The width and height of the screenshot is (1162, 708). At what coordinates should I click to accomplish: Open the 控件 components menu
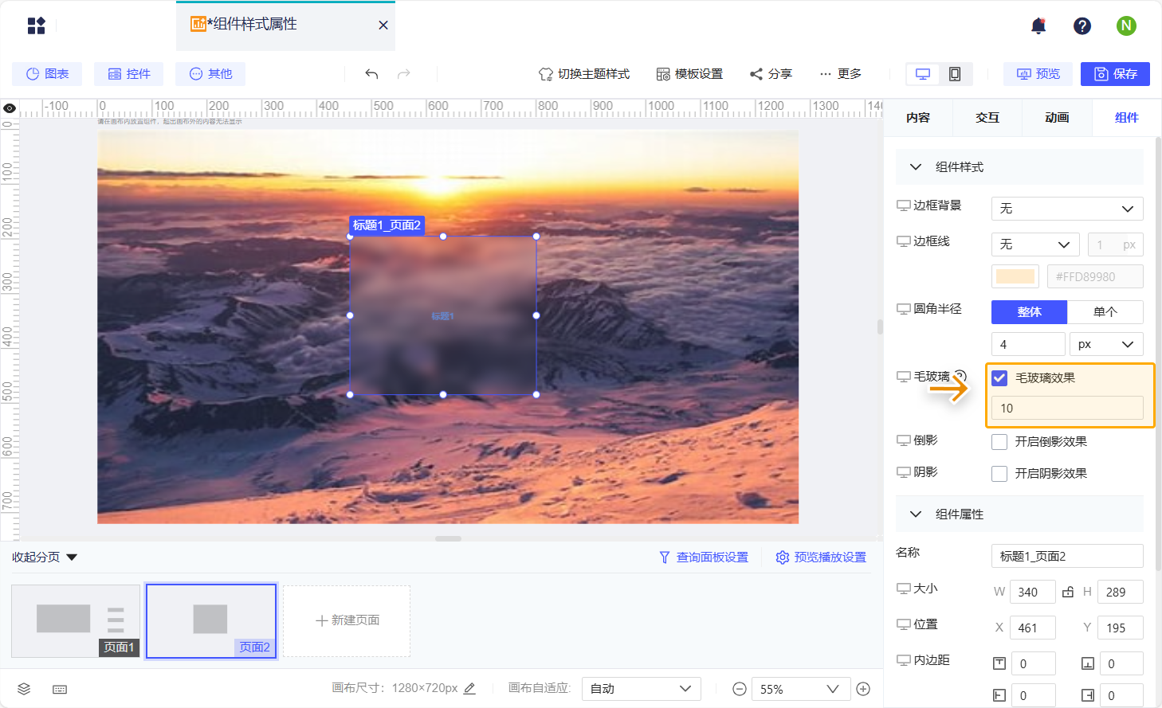pos(128,74)
